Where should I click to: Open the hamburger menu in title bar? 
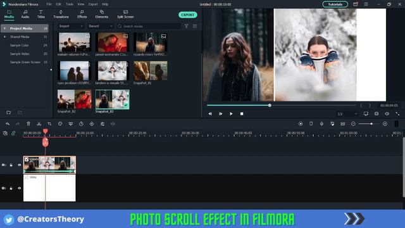366,4
